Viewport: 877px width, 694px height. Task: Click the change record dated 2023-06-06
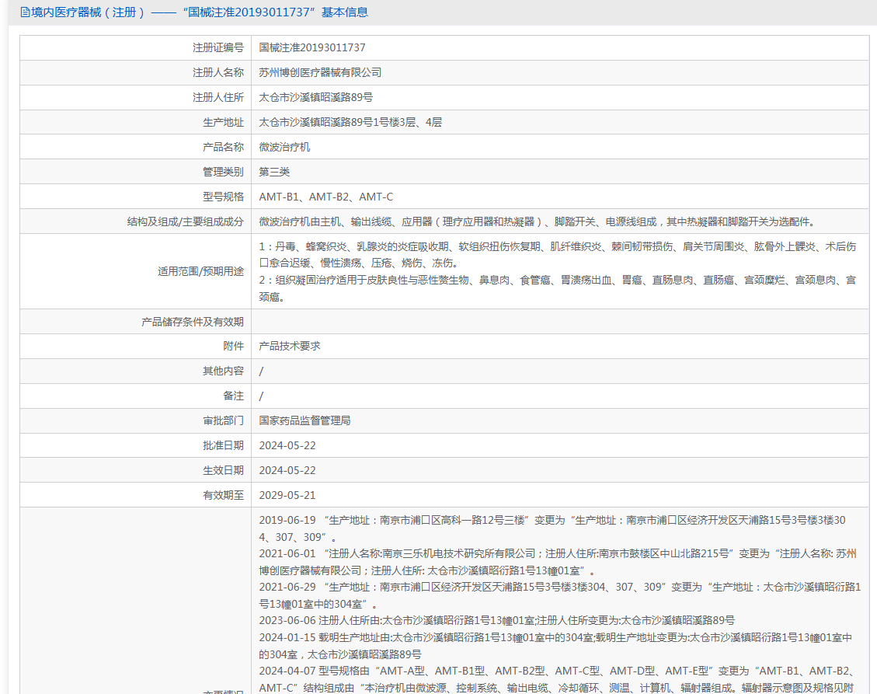pyautogui.click(x=496, y=620)
